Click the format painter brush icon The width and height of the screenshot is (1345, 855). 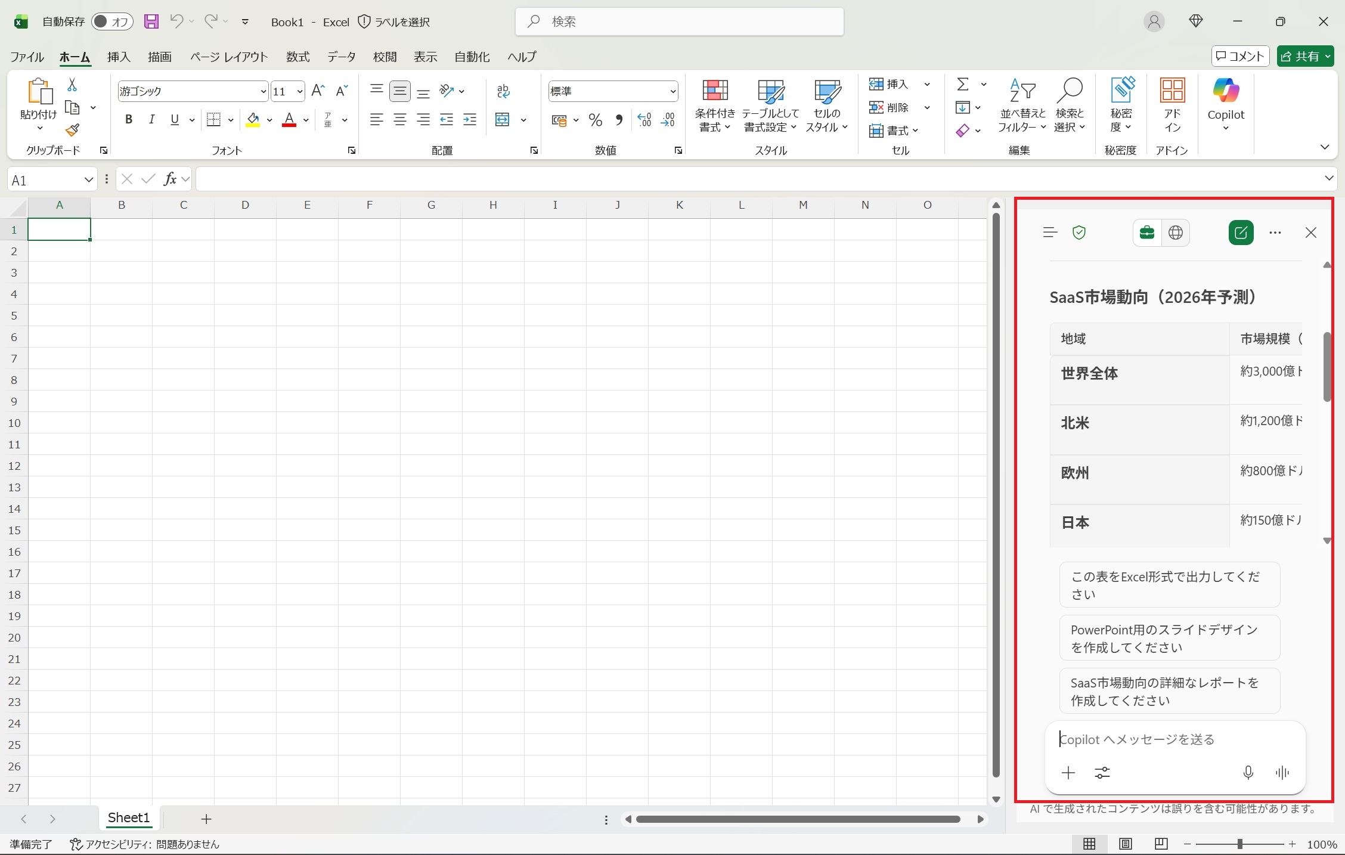72,130
